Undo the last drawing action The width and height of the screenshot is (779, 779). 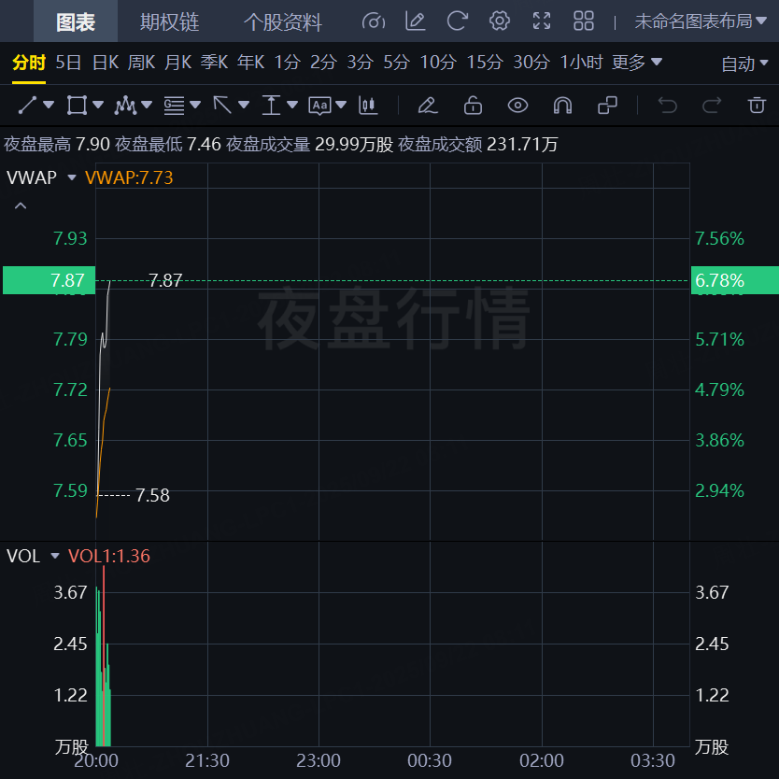tap(667, 105)
